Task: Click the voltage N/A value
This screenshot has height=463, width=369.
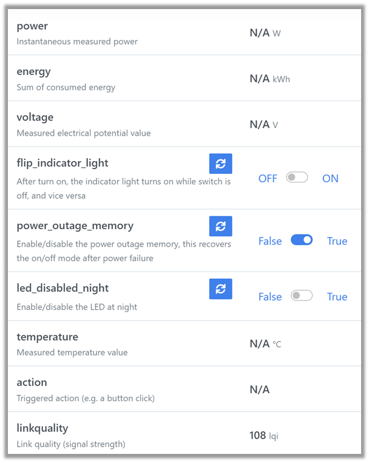Action: [259, 124]
